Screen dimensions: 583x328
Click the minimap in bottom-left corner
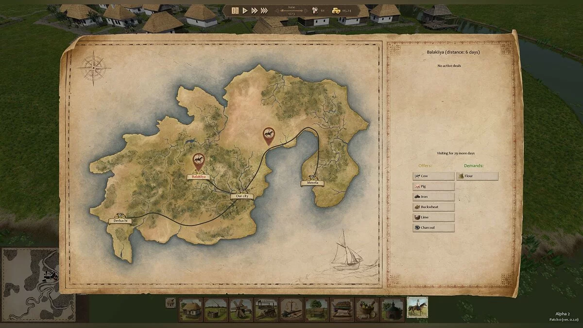click(38, 285)
